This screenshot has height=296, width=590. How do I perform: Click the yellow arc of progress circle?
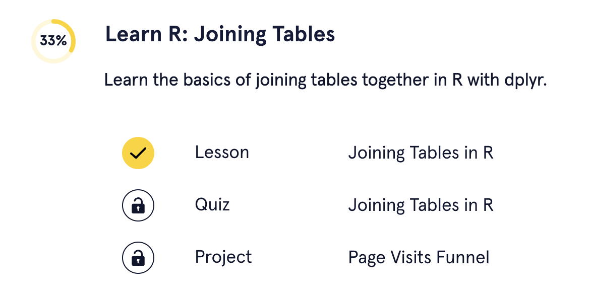pos(73,35)
